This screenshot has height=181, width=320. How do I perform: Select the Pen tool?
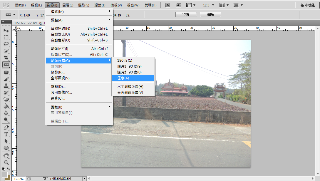click(6, 128)
